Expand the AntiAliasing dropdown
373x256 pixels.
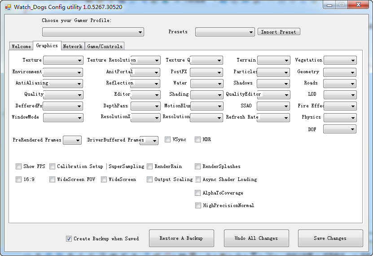tap(63, 84)
